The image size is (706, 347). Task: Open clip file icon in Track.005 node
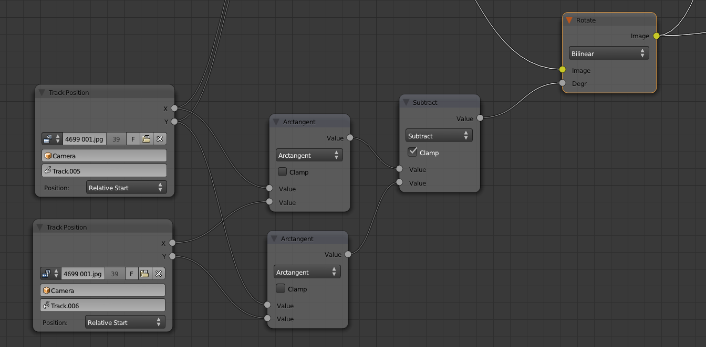(x=146, y=139)
